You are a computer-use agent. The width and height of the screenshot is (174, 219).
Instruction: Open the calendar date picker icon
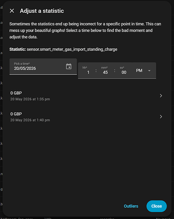(x=69, y=66)
